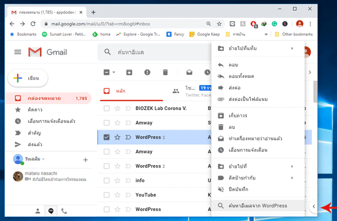Select ตอบ in the context menu

tap(258, 65)
